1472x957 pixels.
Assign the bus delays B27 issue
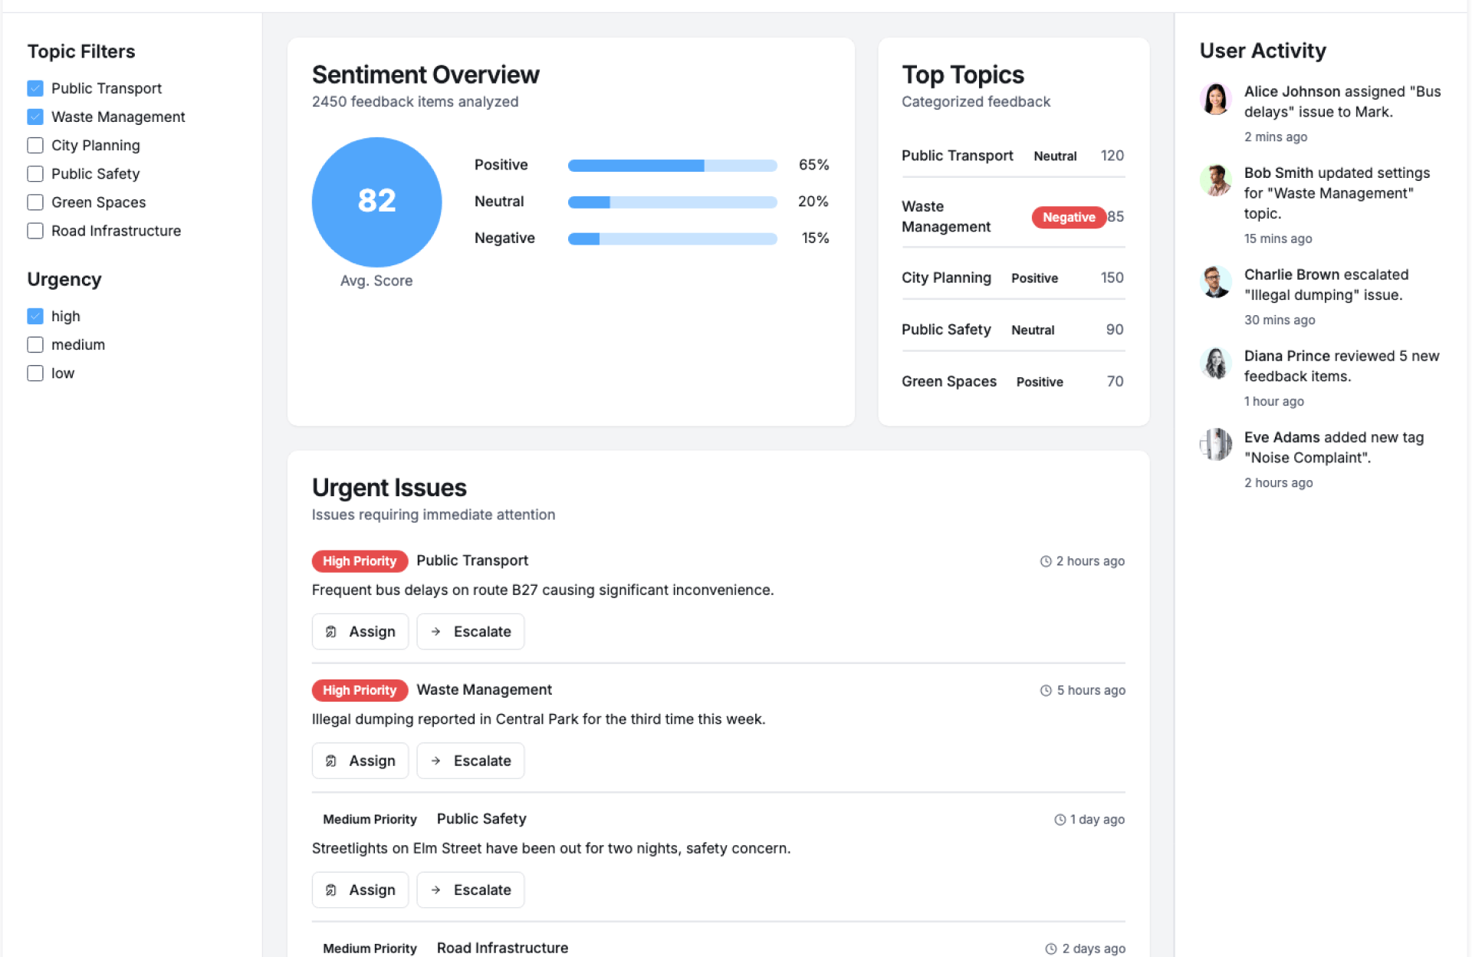point(360,632)
